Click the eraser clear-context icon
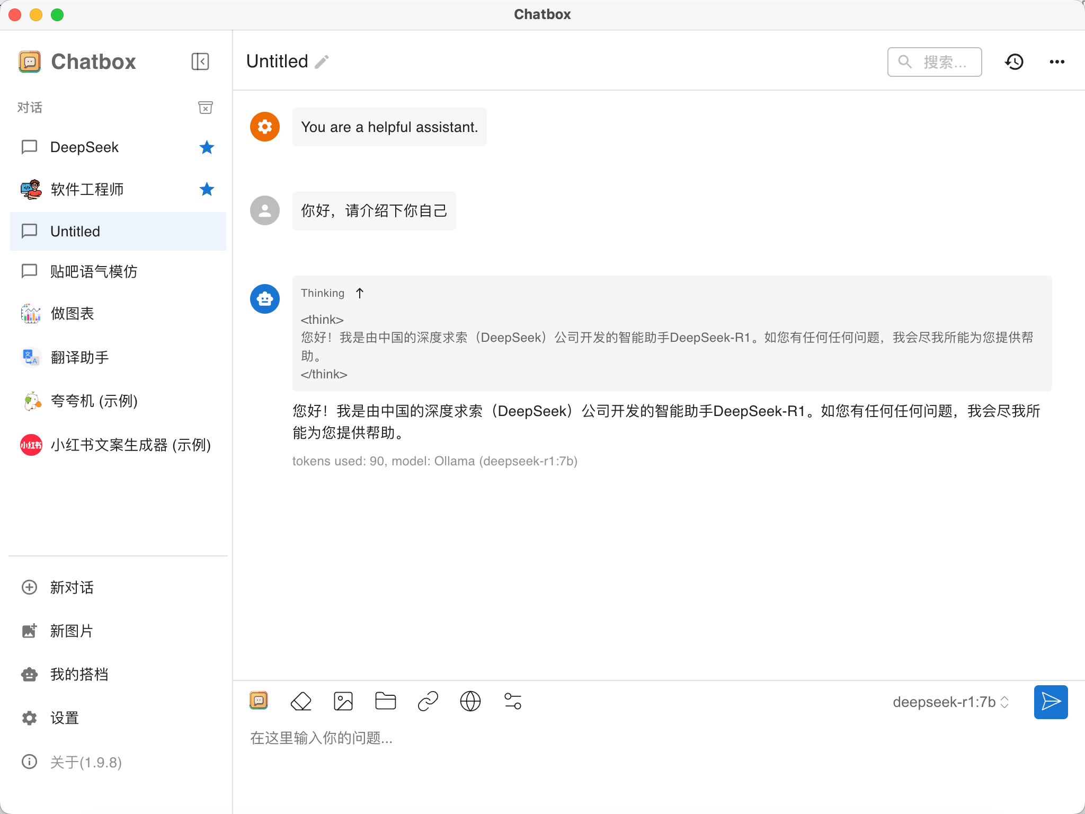 (301, 701)
